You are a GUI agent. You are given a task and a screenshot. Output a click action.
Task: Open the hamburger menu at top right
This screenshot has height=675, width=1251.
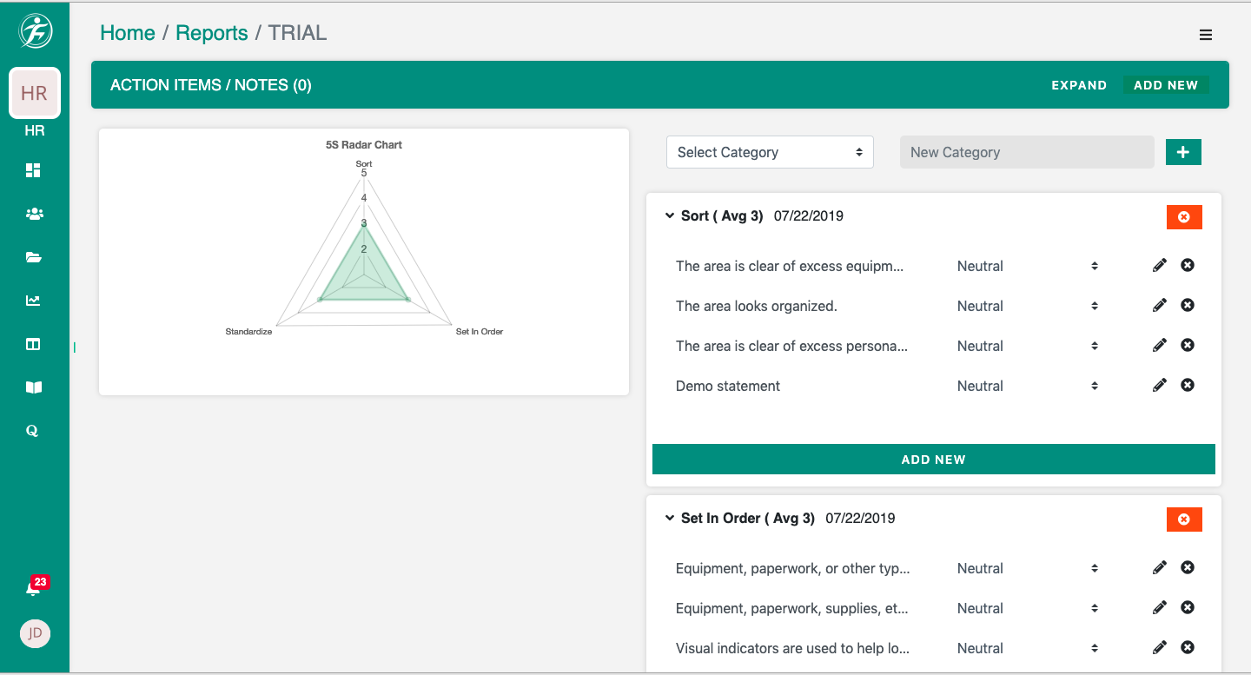point(1205,35)
